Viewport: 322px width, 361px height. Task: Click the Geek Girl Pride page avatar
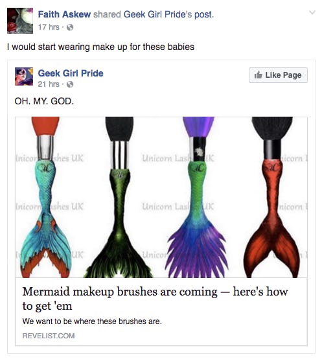click(x=24, y=76)
